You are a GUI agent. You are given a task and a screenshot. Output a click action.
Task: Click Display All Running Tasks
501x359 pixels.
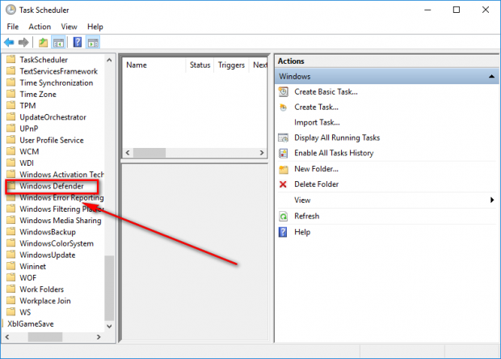(337, 137)
